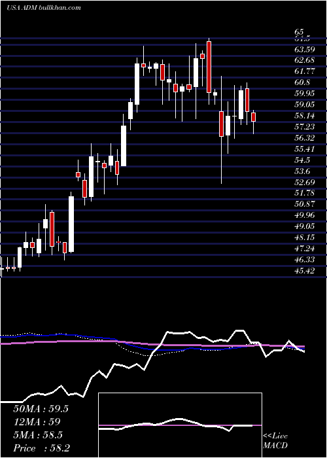Click the Price : 58.2 label

41,448
